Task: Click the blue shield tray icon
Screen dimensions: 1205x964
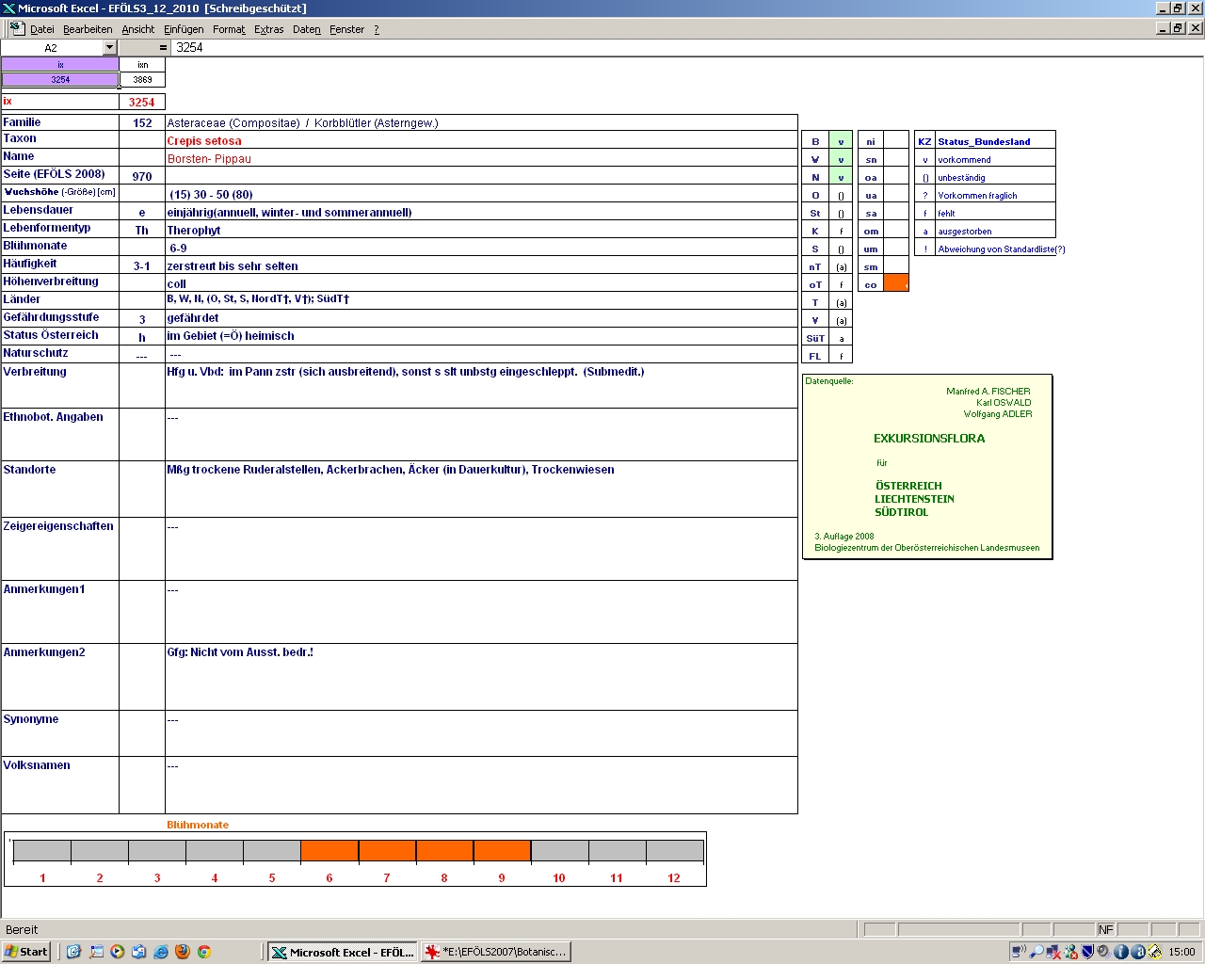Action: click(x=1087, y=952)
